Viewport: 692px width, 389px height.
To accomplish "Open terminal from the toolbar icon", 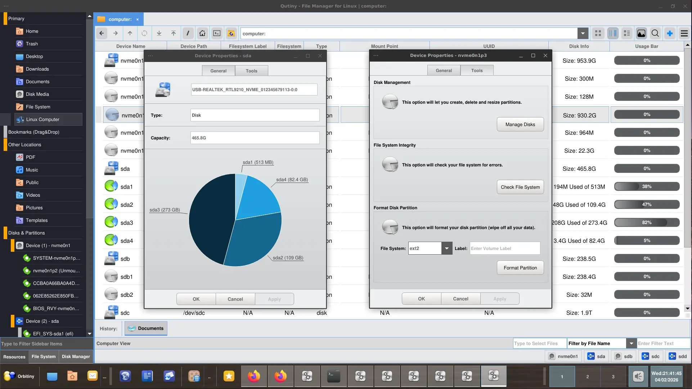I will coord(217,33).
